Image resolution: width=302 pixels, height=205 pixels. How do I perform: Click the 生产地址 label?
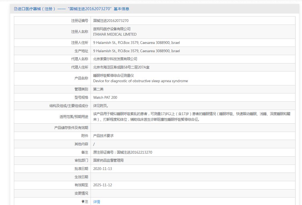[81, 51]
